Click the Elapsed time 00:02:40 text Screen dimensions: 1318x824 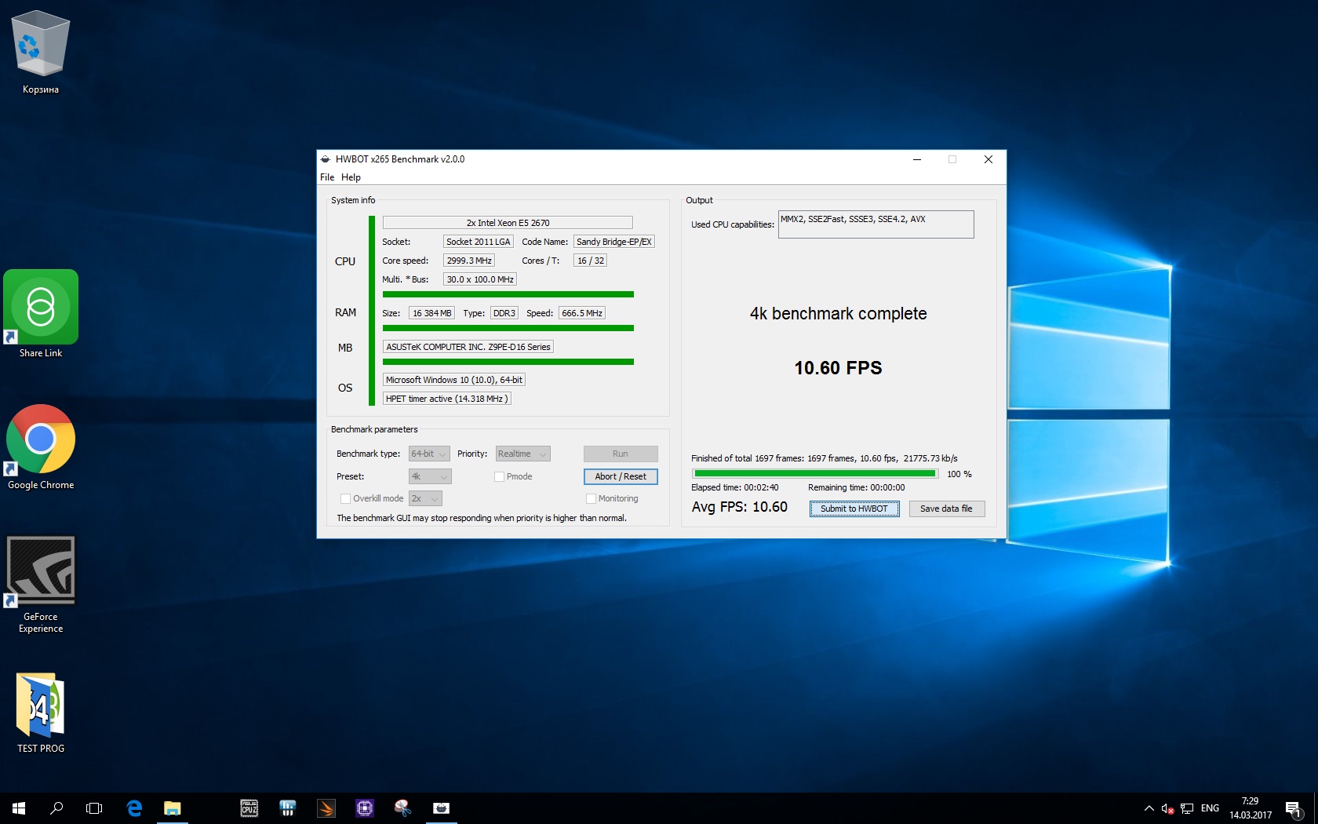[x=735, y=487]
